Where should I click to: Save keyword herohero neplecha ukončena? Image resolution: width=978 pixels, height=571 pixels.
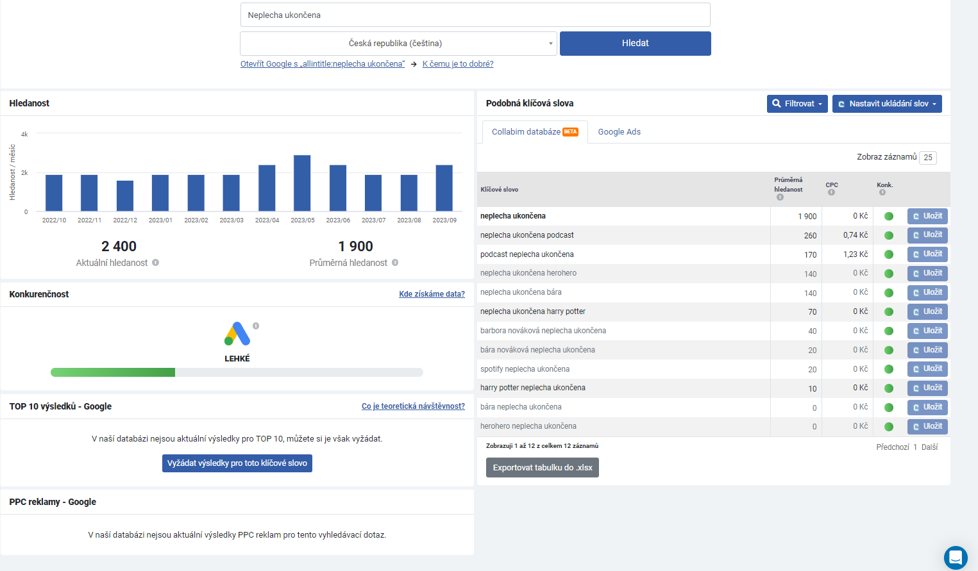(x=927, y=427)
